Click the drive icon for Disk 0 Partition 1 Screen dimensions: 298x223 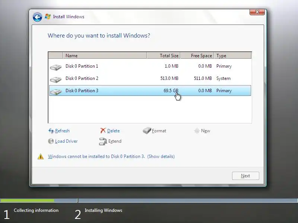point(56,67)
